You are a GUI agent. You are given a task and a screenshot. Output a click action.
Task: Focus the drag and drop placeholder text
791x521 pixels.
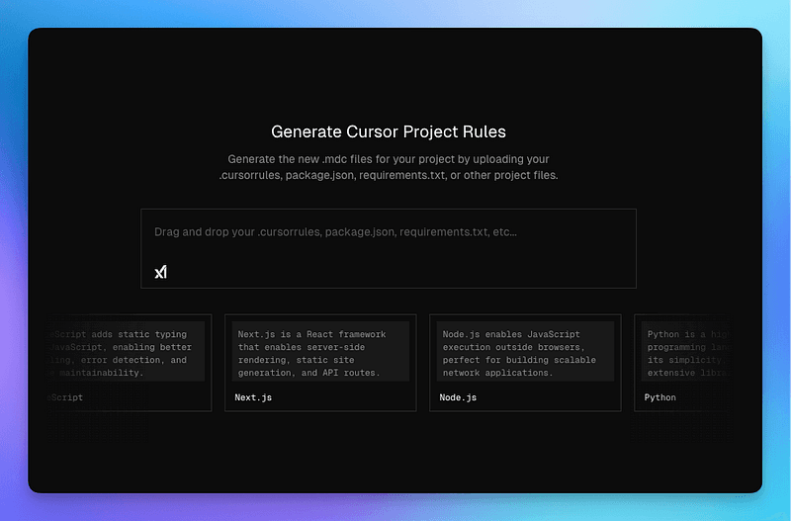pyautogui.click(x=335, y=232)
